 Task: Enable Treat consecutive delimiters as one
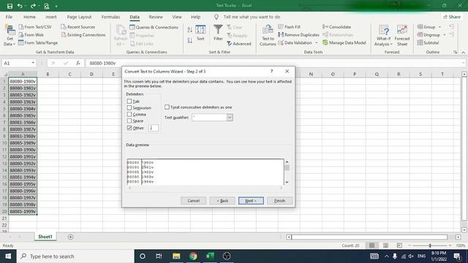coord(167,107)
